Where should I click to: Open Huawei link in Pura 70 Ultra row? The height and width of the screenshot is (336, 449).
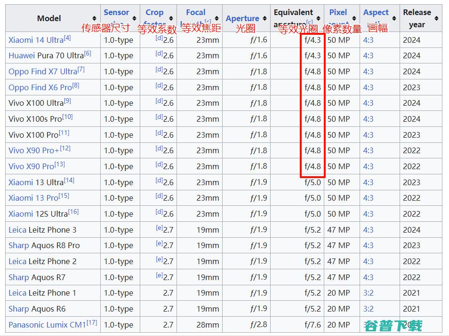[21, 55]
